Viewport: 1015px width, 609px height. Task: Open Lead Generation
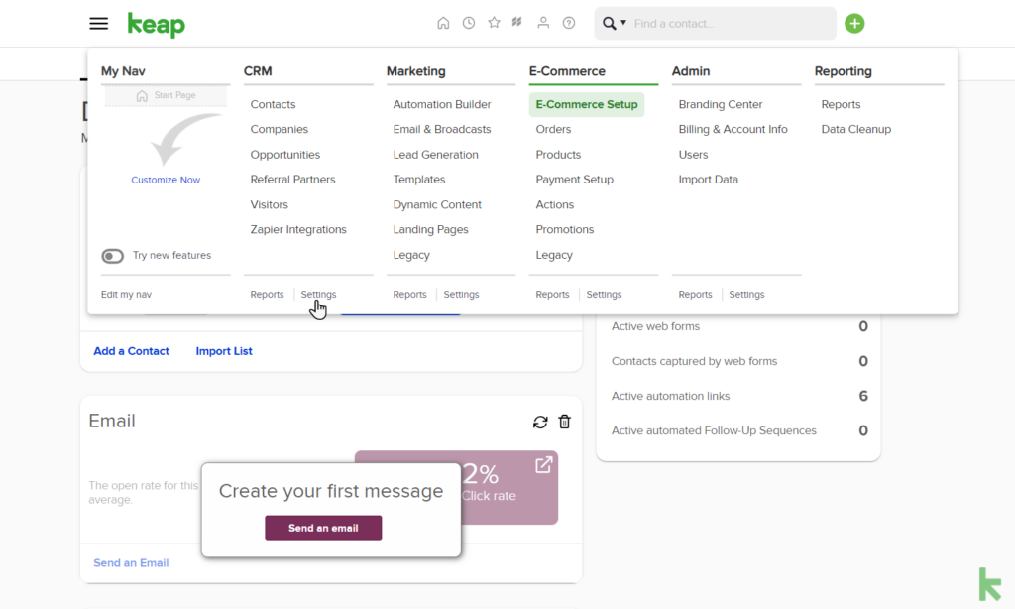[x=436, y=154]
